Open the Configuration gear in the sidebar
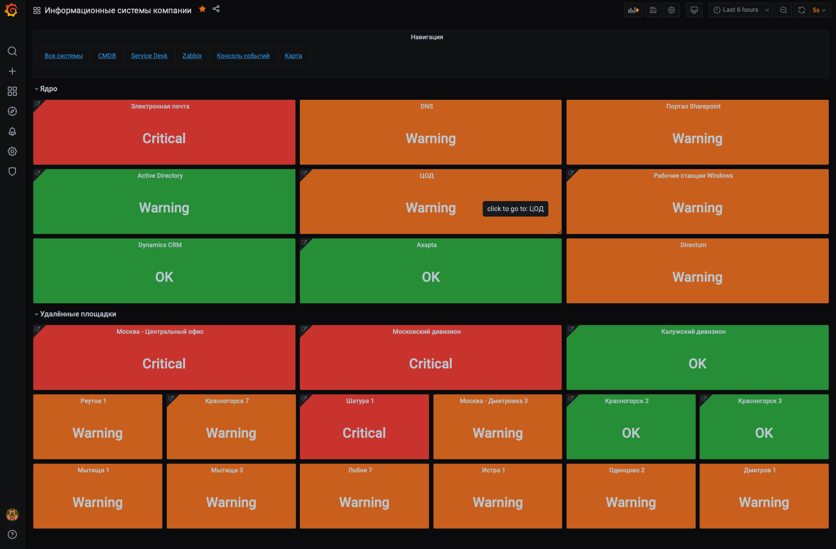This screenshot has height=549, width=836. (x=12, y=151)
